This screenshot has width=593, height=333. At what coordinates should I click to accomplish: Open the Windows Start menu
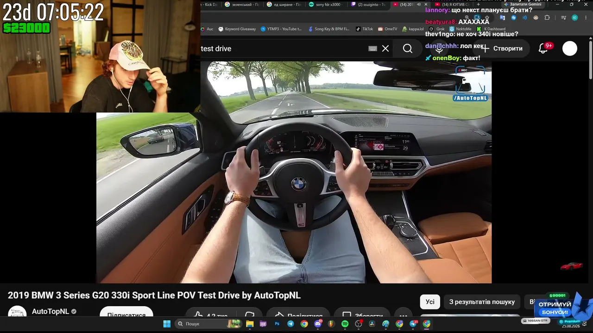(x=167, y=324)
